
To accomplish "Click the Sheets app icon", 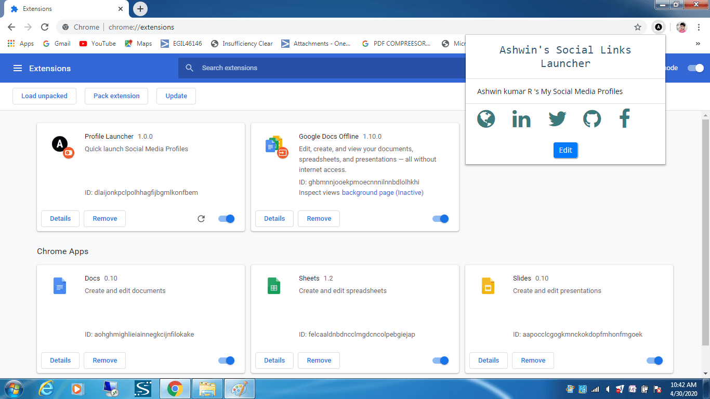I will pos(274,286).
